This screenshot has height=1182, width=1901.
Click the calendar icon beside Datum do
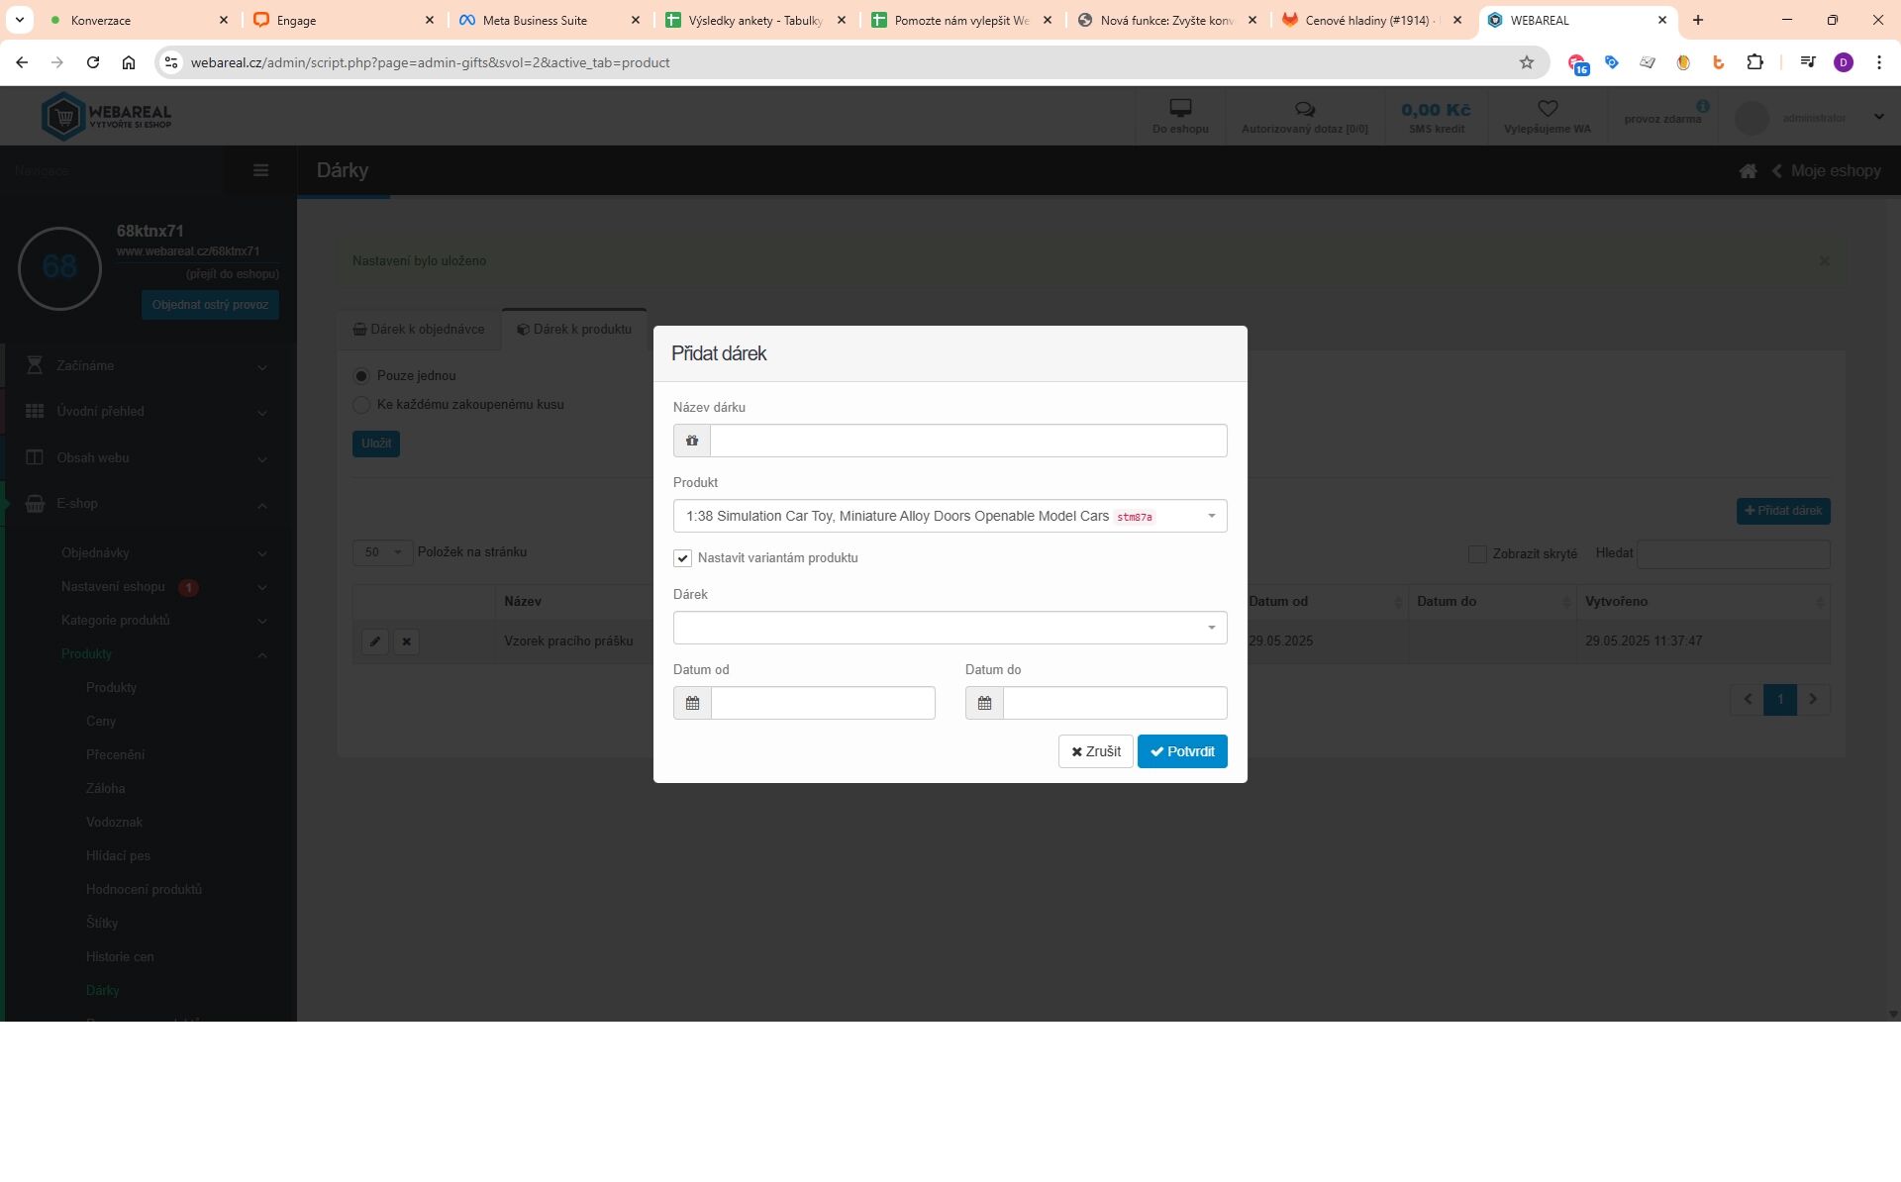click(984, 703)
